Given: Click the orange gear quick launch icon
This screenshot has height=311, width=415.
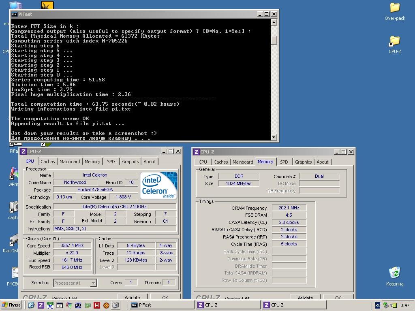Looking at the screenshot, I should (106, 305).
